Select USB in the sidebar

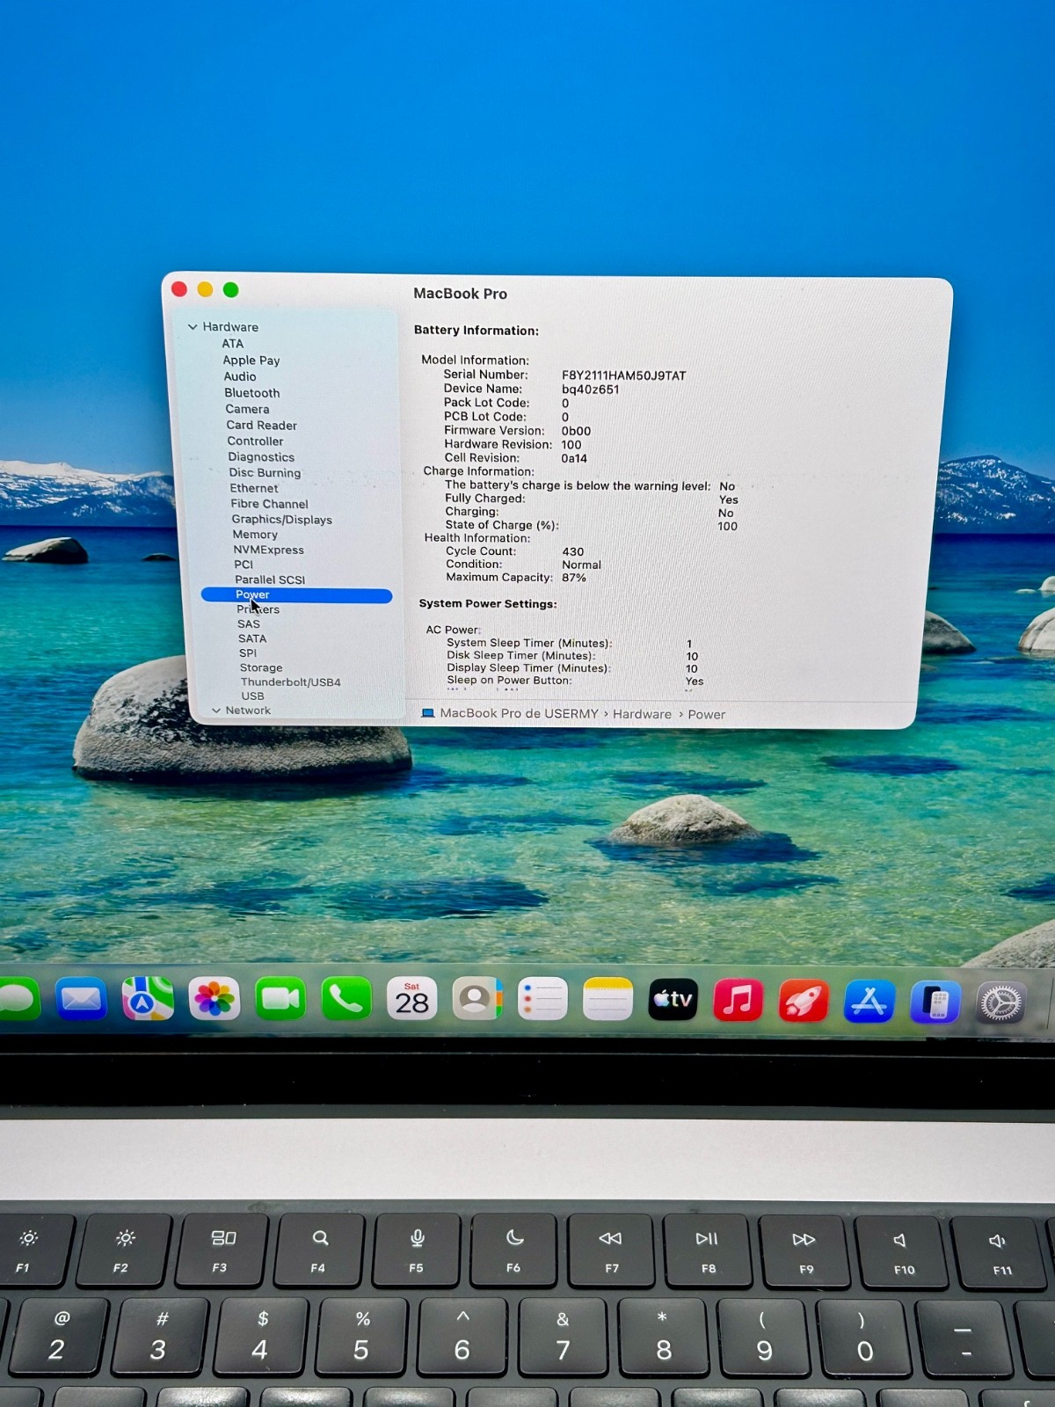point(252,696)
